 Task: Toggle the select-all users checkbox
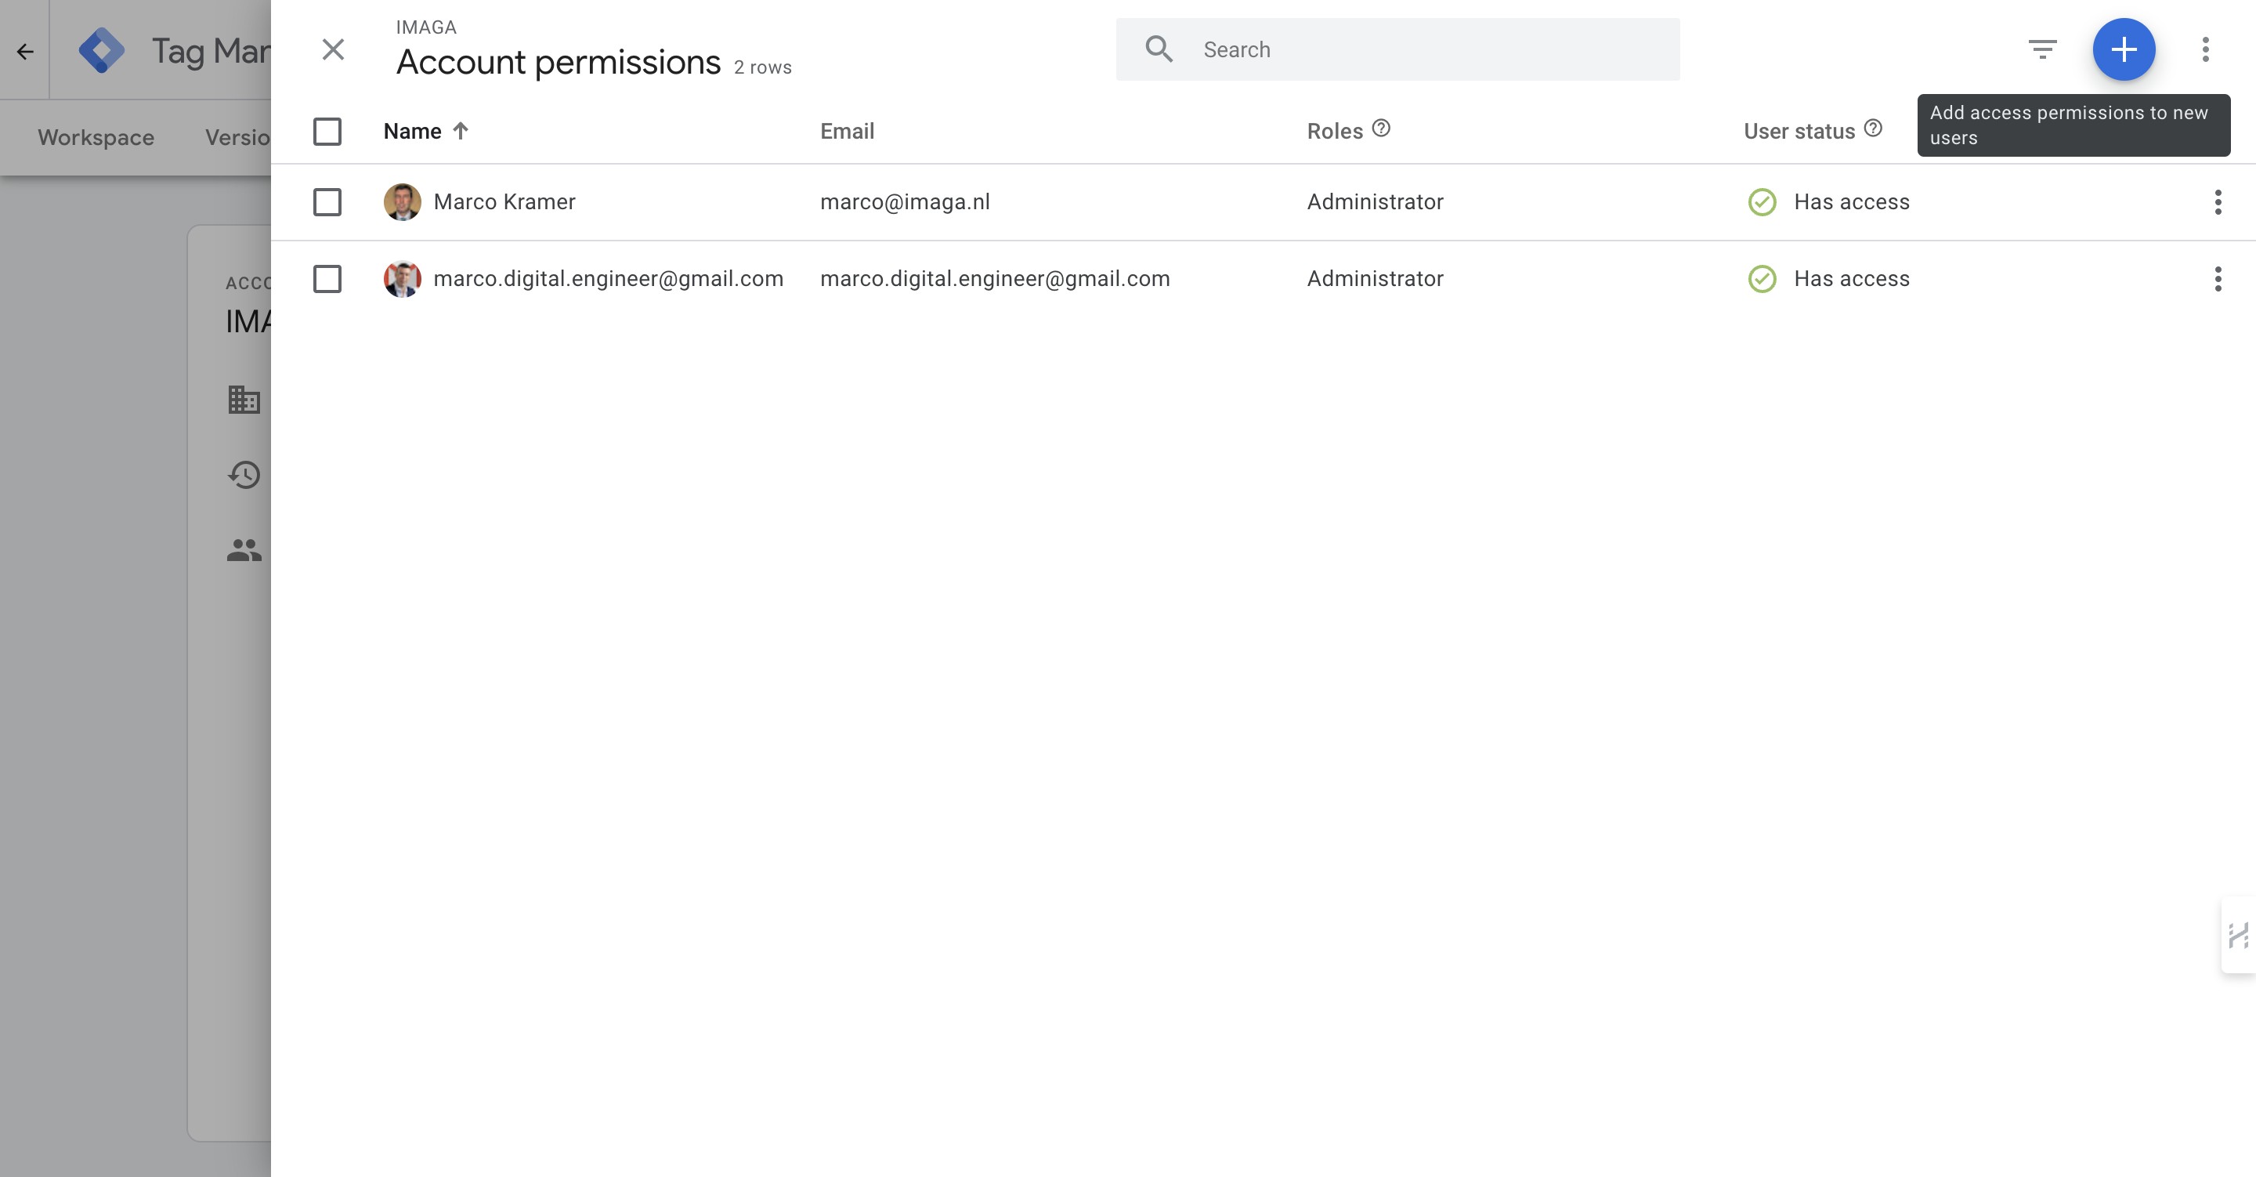tap(327, 132)
